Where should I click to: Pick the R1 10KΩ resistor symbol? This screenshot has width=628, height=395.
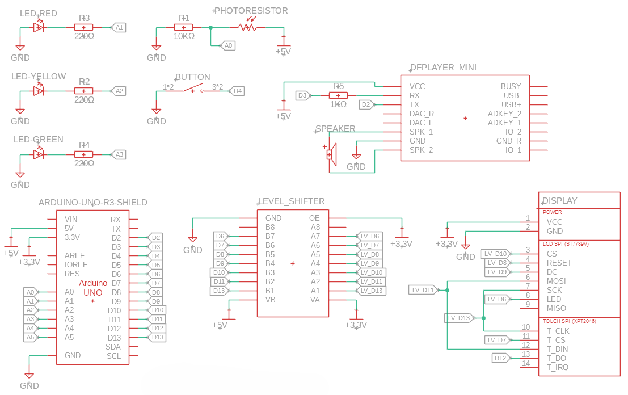(183, 27)
